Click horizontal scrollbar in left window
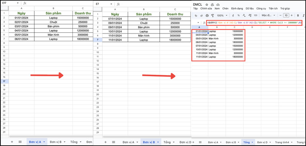The image size is (306, 146). click(x=51, y=136)
